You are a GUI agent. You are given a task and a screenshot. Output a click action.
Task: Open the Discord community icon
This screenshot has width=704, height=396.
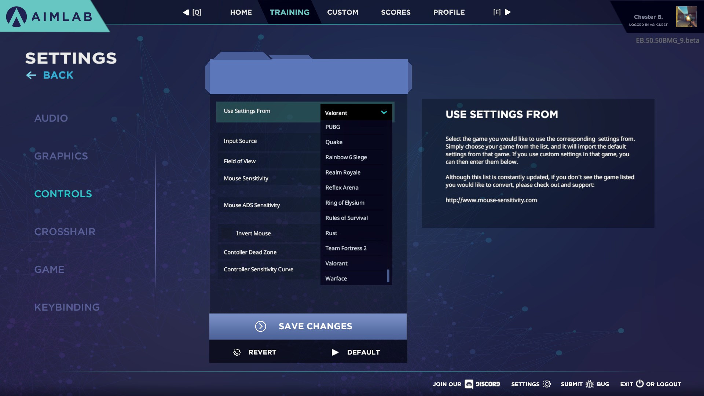coord(468,384)
